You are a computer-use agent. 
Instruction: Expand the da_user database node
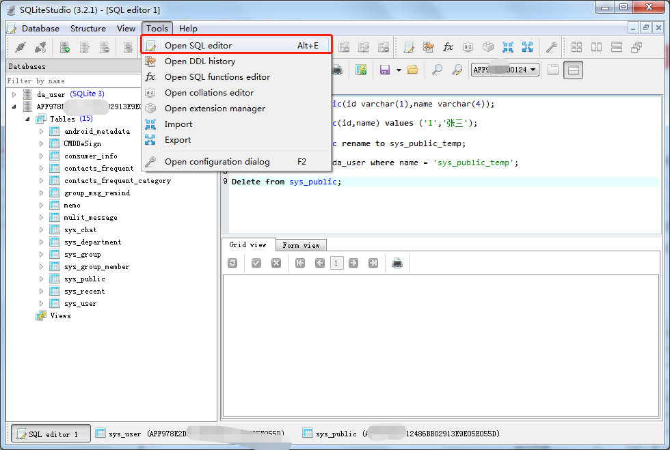coord(14,94)
